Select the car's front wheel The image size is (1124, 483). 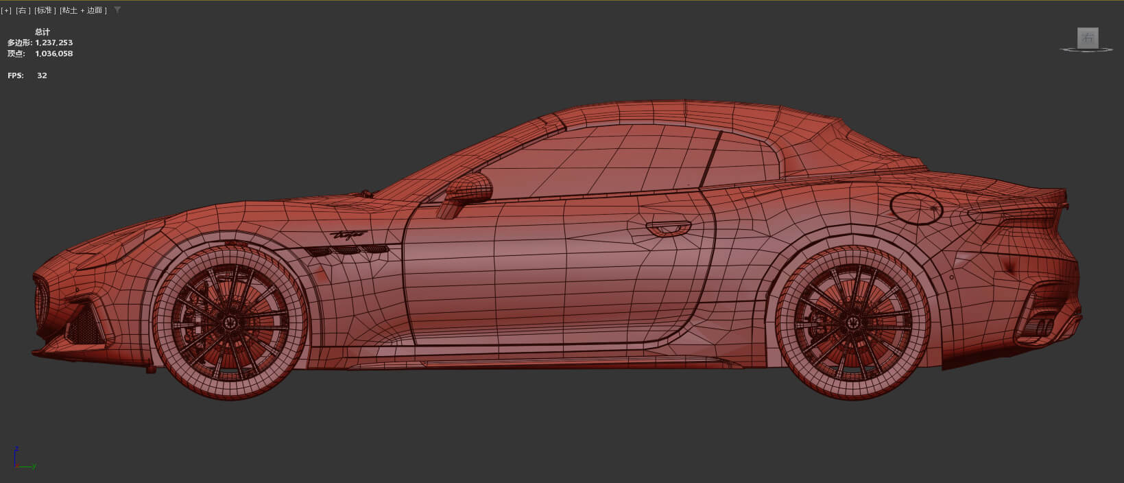tap(230, 322)
